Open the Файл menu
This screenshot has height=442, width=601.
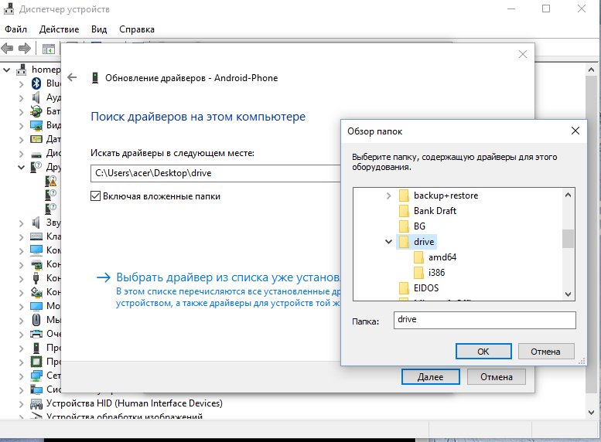coord(15,29)
